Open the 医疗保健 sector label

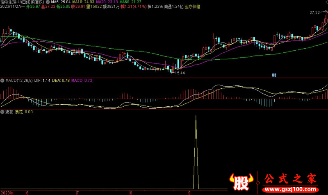coord(192,7)
